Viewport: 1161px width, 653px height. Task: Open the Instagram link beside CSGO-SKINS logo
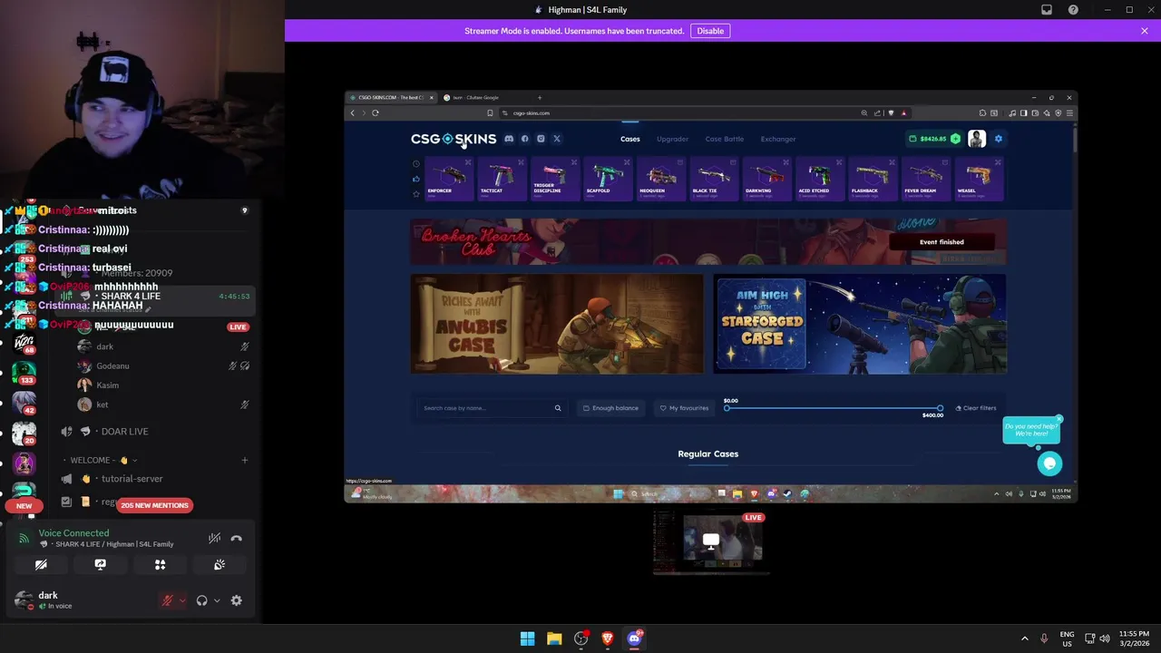click(x=541, y=139)
